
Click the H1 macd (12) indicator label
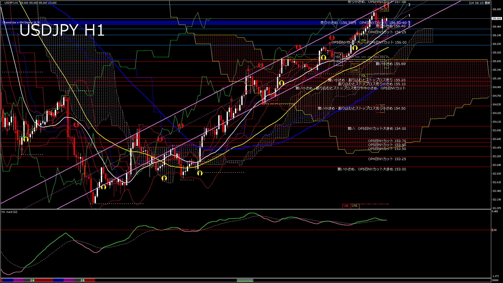pyautogui.click(x=10, y=212)
